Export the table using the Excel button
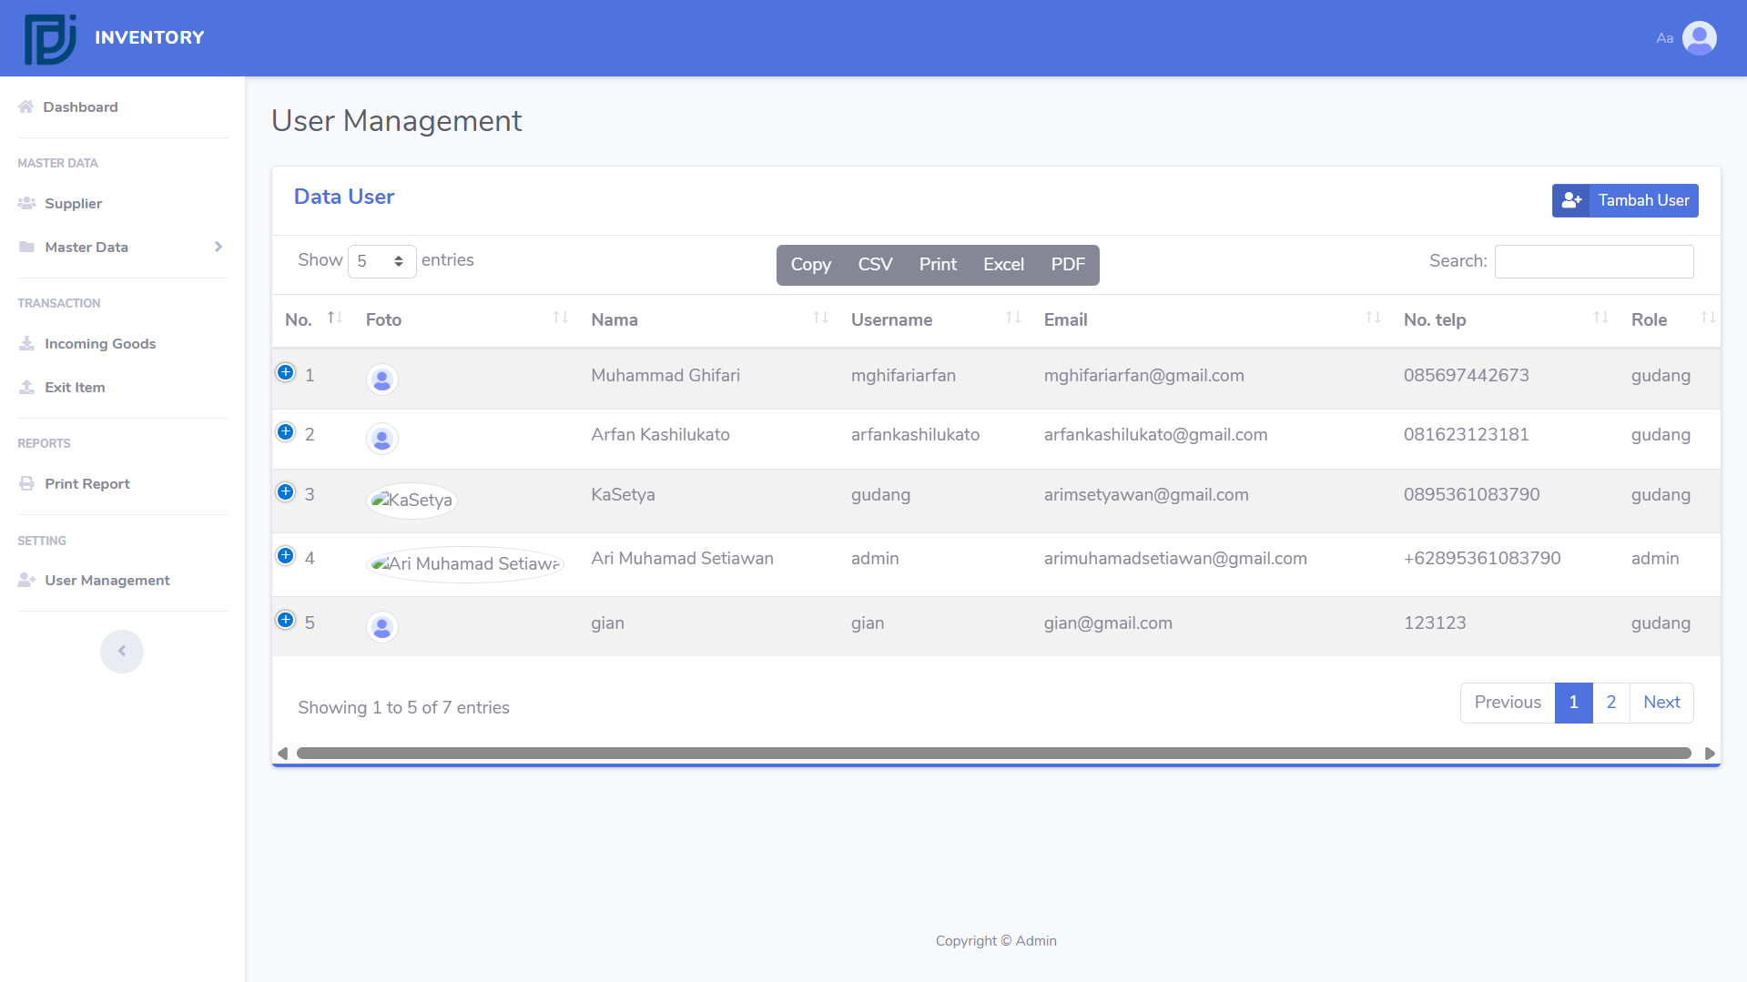The width and height of the screenshot is (1747, 982). click(1003, 265)
